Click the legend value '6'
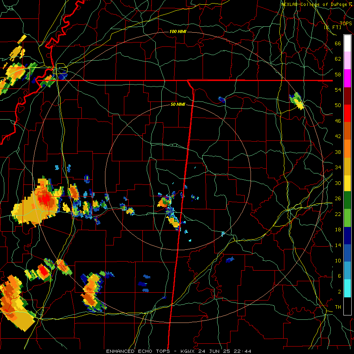This screenshot has width=354, height=354. 339,276
